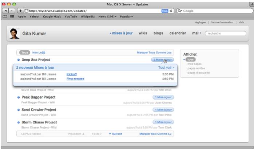Click the 2 Mises à jour badge for Deep Sea
The width and height of the screenshot is (254, 149).
[162, 60]
